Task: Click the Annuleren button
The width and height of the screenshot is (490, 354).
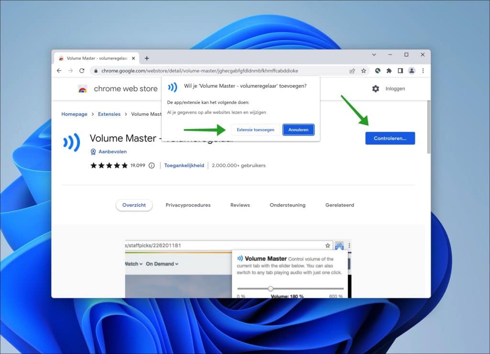Action: tap(298, 129)
